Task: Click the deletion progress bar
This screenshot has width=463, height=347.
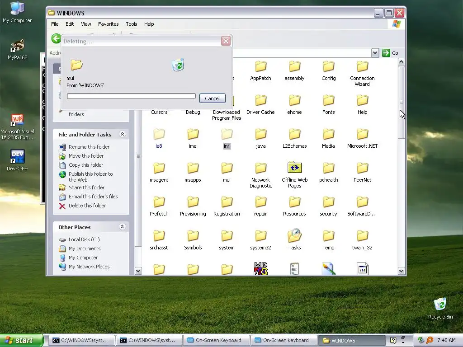Action: point(131,96)
